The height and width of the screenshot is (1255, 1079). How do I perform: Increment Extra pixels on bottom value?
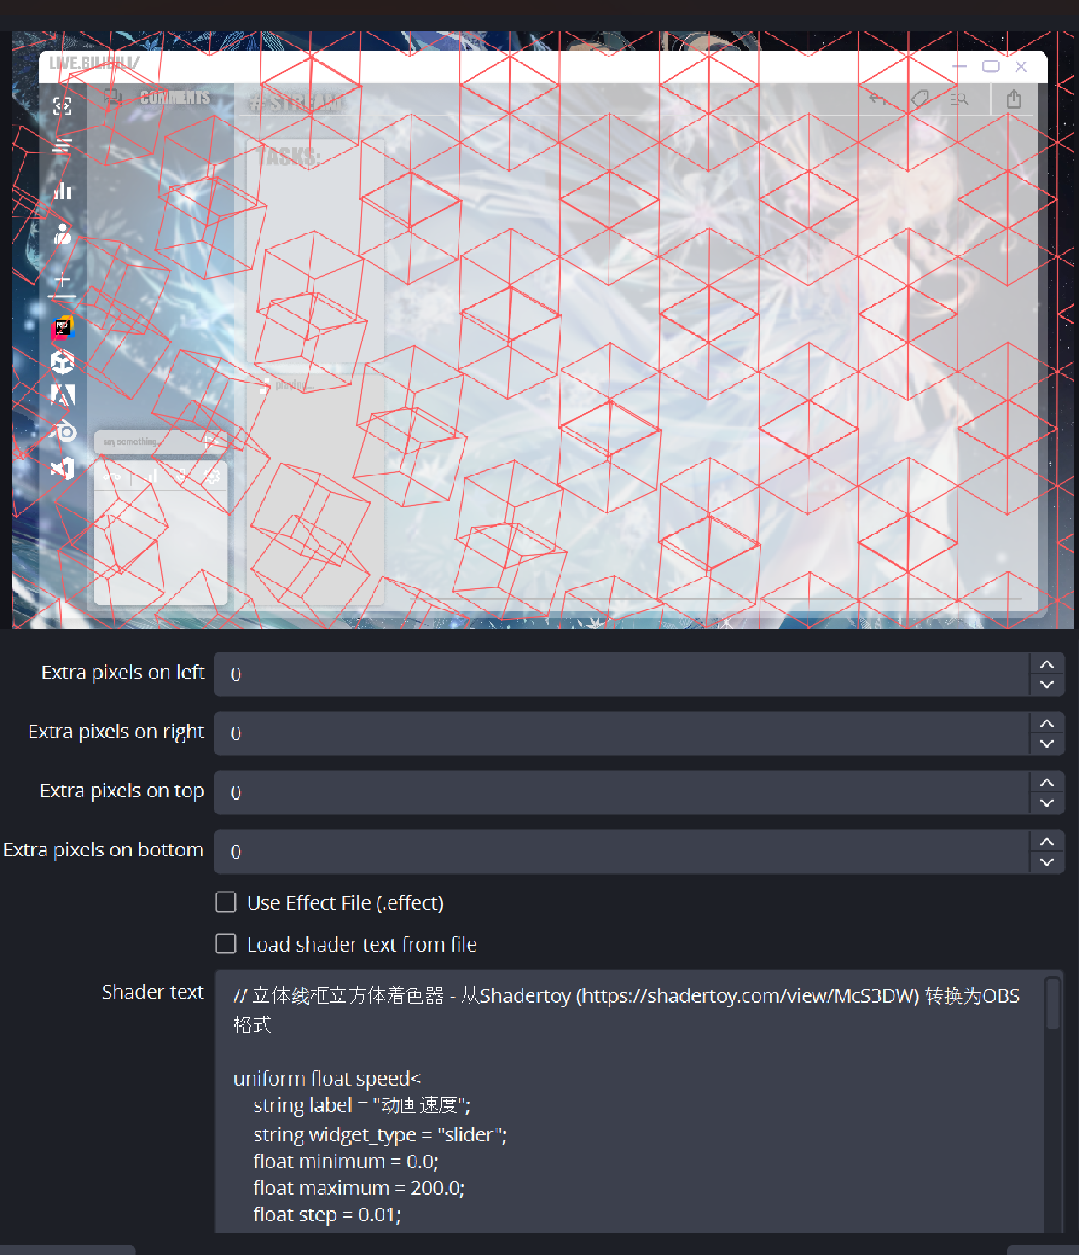tap(1047, 840)
